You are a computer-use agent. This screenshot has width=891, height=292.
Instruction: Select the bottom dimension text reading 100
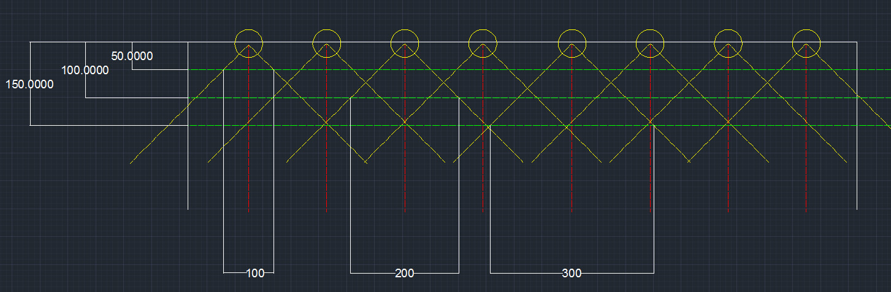255,273
